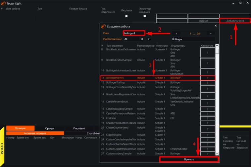The height and width of the screenshot is (167, 251).
Task: Switch to the Портфель tab
Action: (x=79, y=128)
